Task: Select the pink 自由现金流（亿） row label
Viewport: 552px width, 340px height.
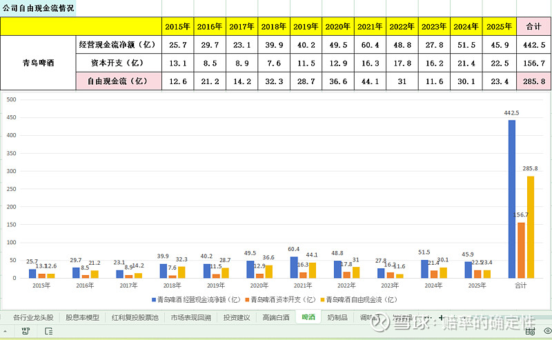Action: coord(119,81)
